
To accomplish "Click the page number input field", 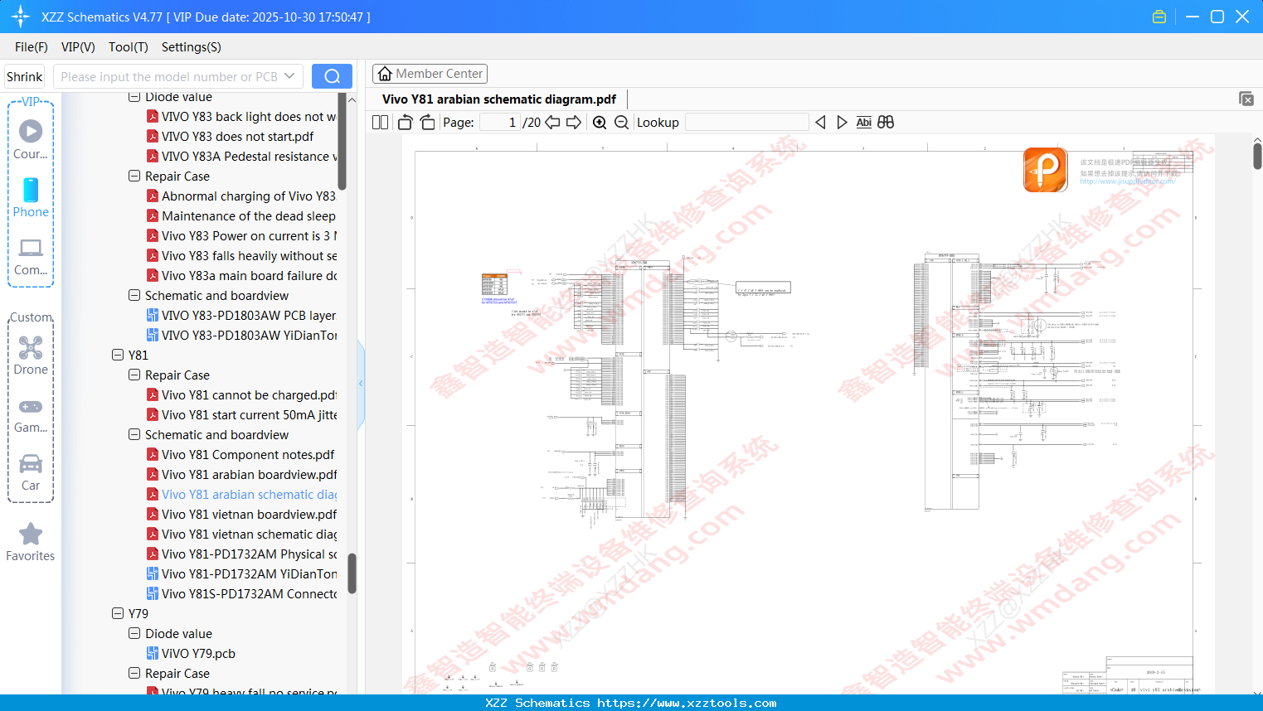I will click(x=498, y=122).
